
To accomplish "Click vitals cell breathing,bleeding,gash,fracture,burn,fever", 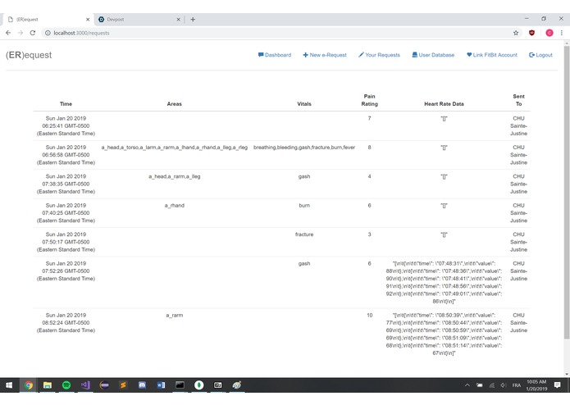I will pos(304,147).
